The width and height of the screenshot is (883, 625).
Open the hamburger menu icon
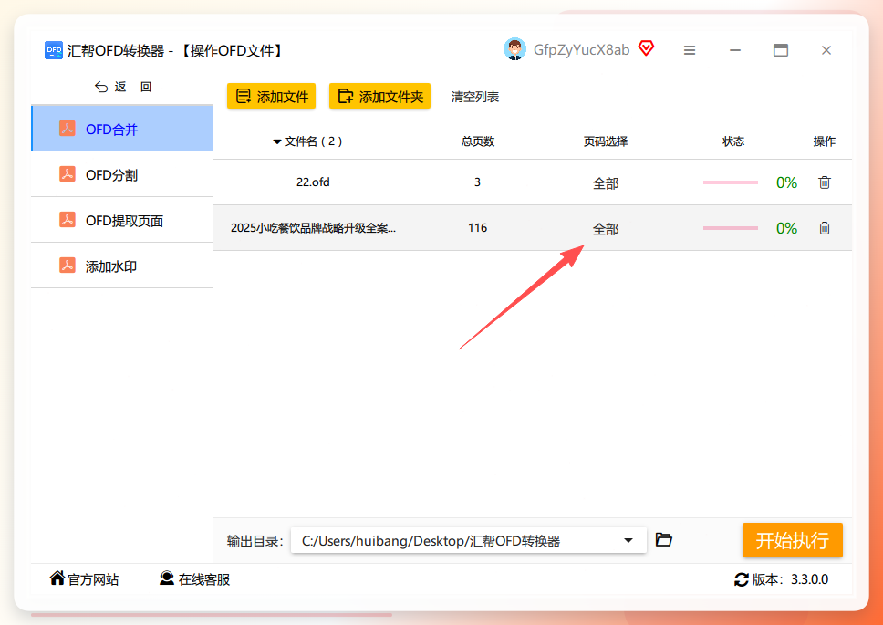pos(690,50)
